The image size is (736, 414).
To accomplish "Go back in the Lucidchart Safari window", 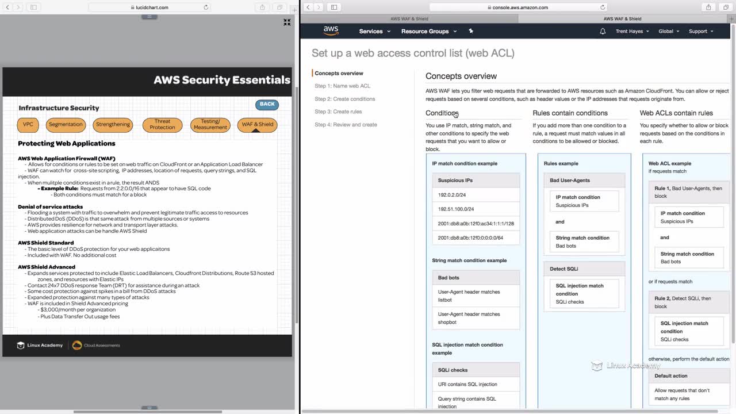I will pos(7,7).
